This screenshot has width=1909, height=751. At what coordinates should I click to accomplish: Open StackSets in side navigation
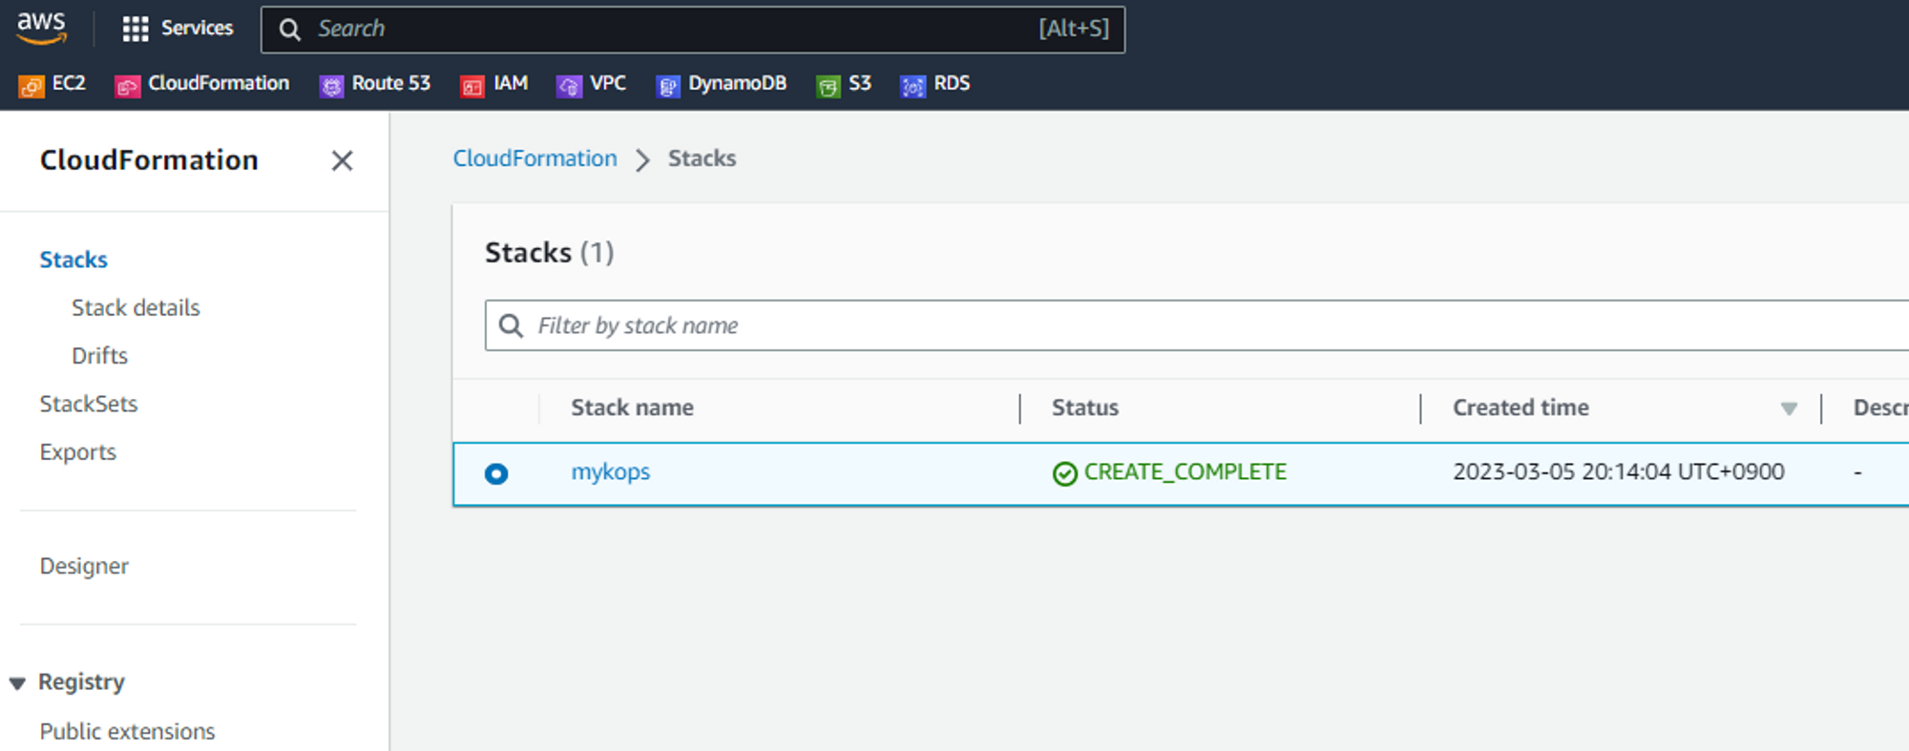point(89,404)
